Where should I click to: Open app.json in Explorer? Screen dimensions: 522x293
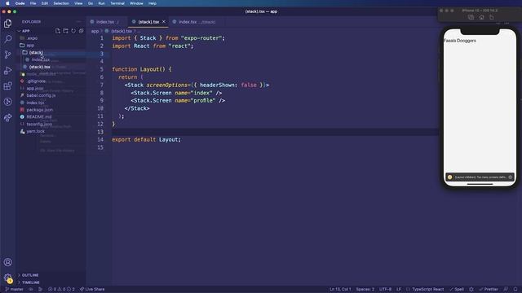[x=35, y=89]
